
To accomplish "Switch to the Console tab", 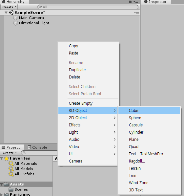I will point(37,147).
